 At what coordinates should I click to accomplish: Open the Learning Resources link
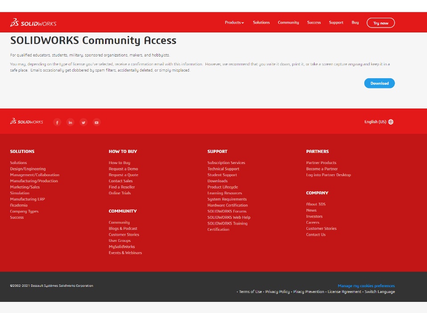[x=225, y=193]
